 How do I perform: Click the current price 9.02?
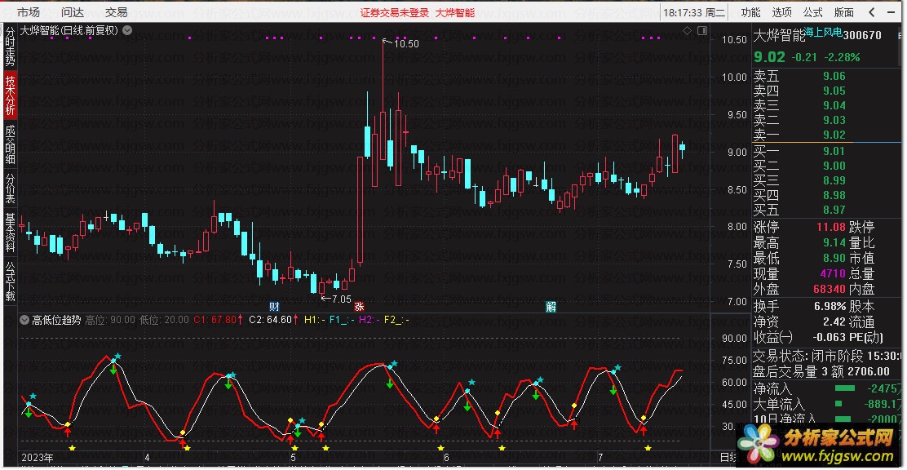769,57
